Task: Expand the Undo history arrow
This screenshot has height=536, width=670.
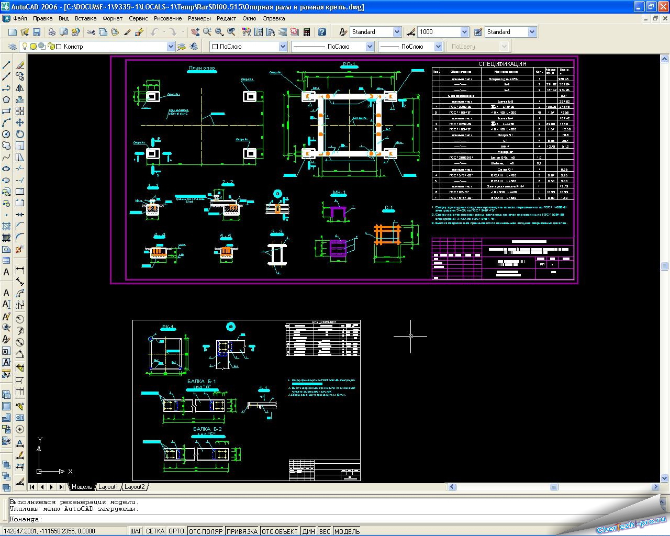Action: tap(164, 32)
